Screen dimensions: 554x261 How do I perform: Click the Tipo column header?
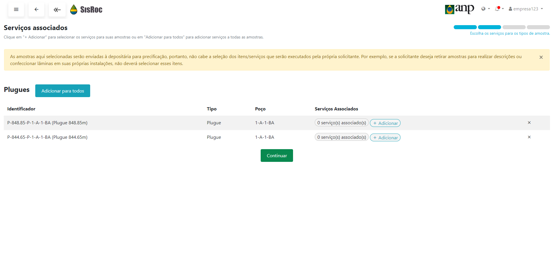212,109
